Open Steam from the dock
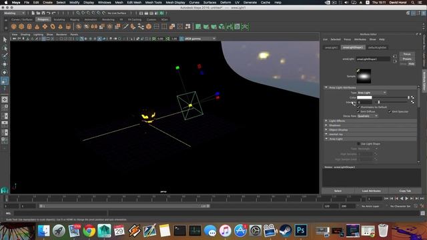 pos(286,231)
